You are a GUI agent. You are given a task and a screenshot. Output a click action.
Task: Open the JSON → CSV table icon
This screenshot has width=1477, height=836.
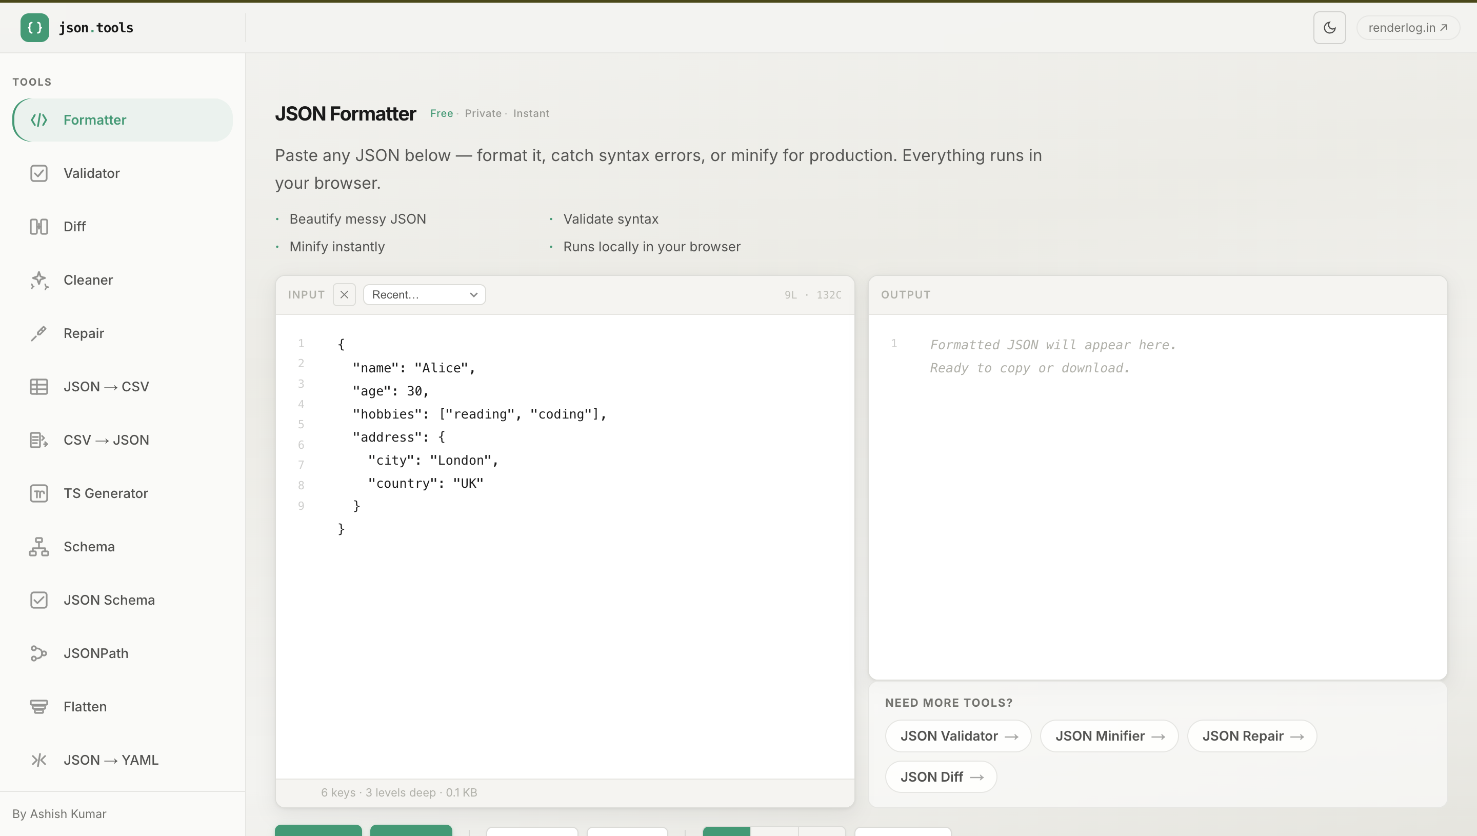38,387
